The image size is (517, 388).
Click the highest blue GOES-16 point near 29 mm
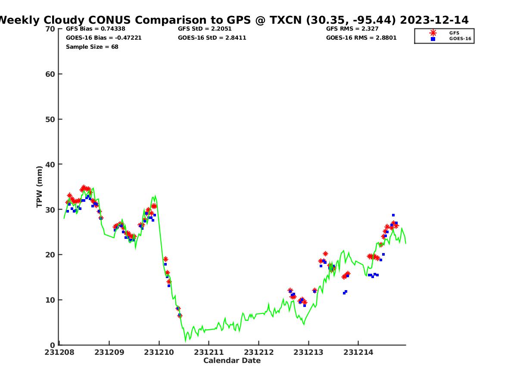pos(393,215)
